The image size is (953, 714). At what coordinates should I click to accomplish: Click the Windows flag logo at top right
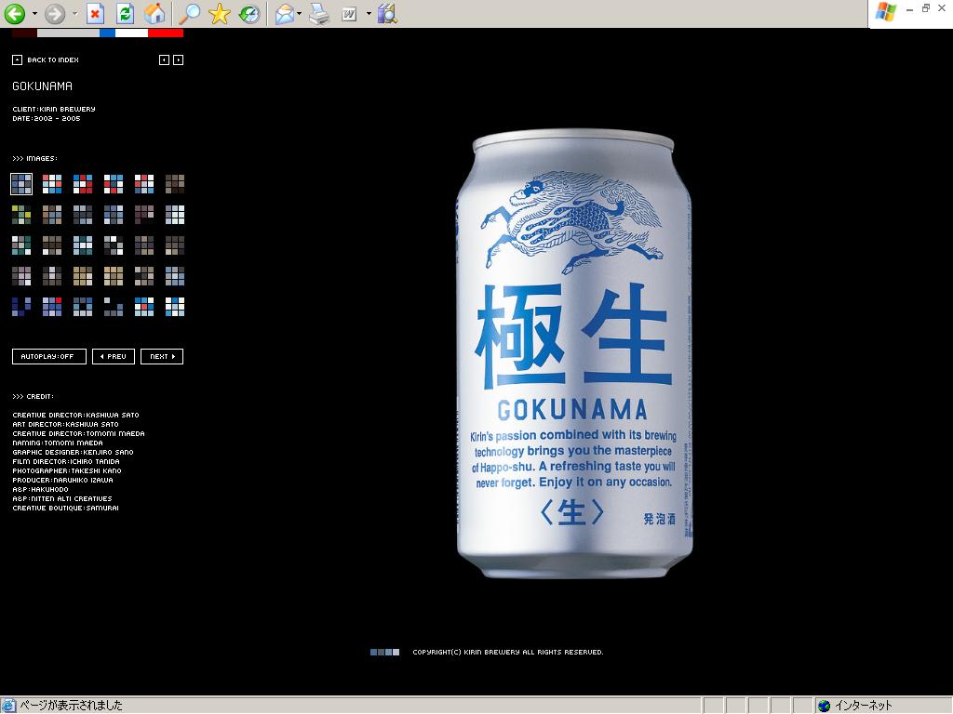coord(886,12)
